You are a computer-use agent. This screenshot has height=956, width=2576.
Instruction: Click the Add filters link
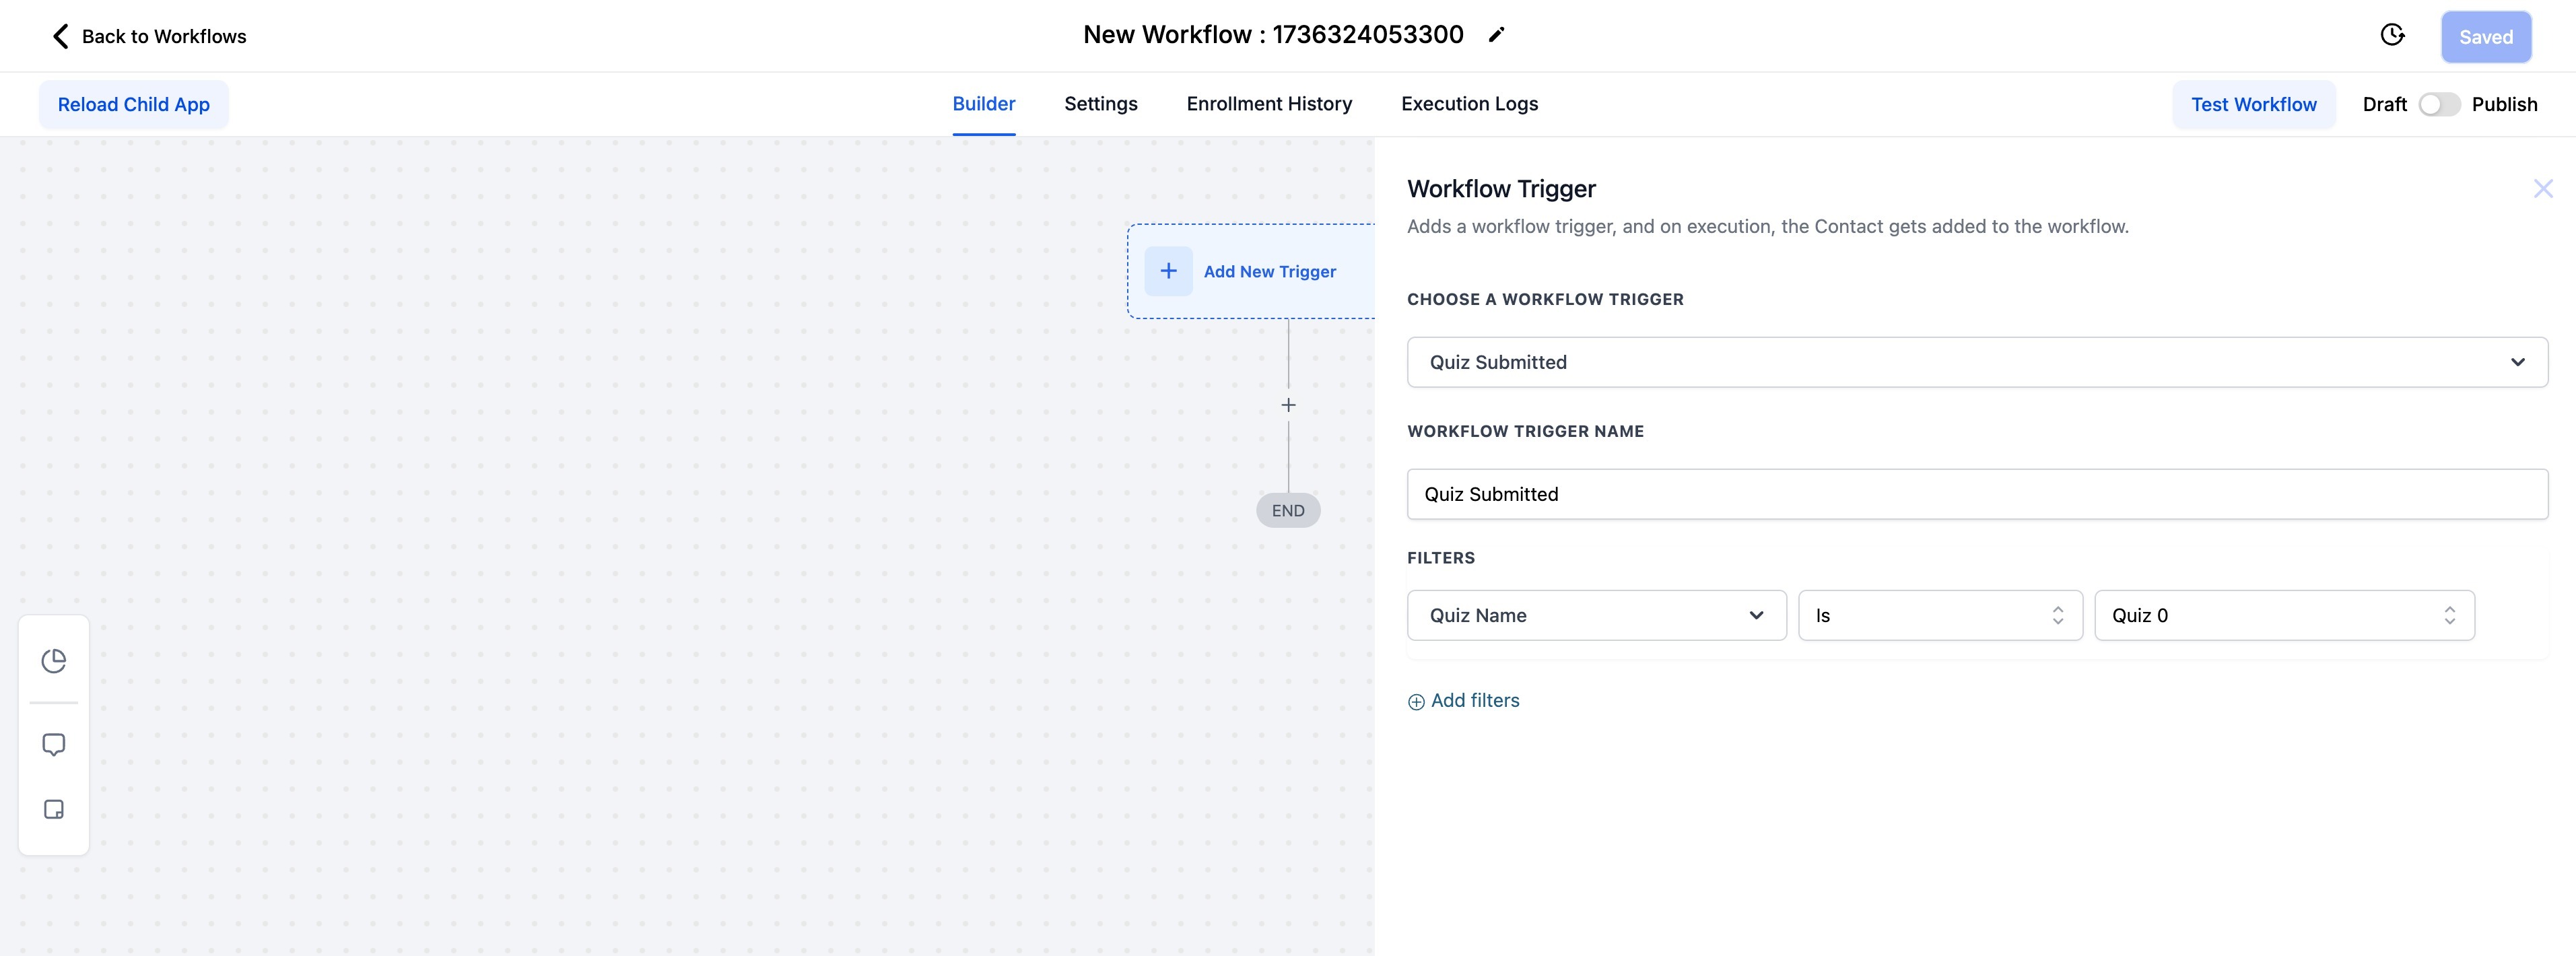tap(1464, 701)
